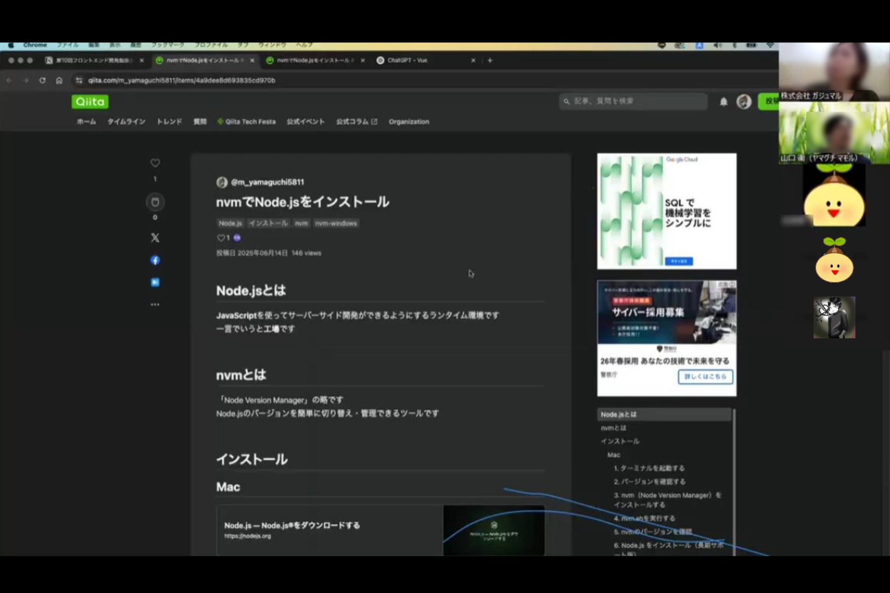Open the notifications bell
890x593 pixels.
[723, 102]
